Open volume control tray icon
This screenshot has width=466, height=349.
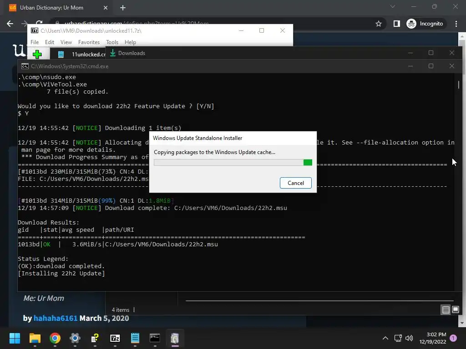click(409, 338)
